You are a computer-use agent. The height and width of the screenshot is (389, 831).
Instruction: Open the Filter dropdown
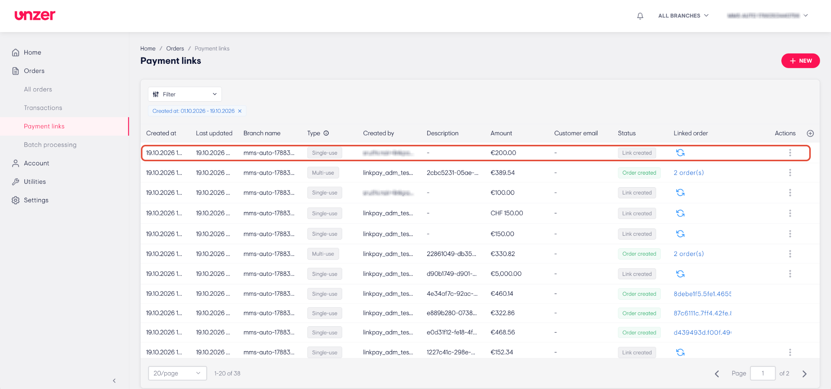pyautogui.click(x=185, y=94)
